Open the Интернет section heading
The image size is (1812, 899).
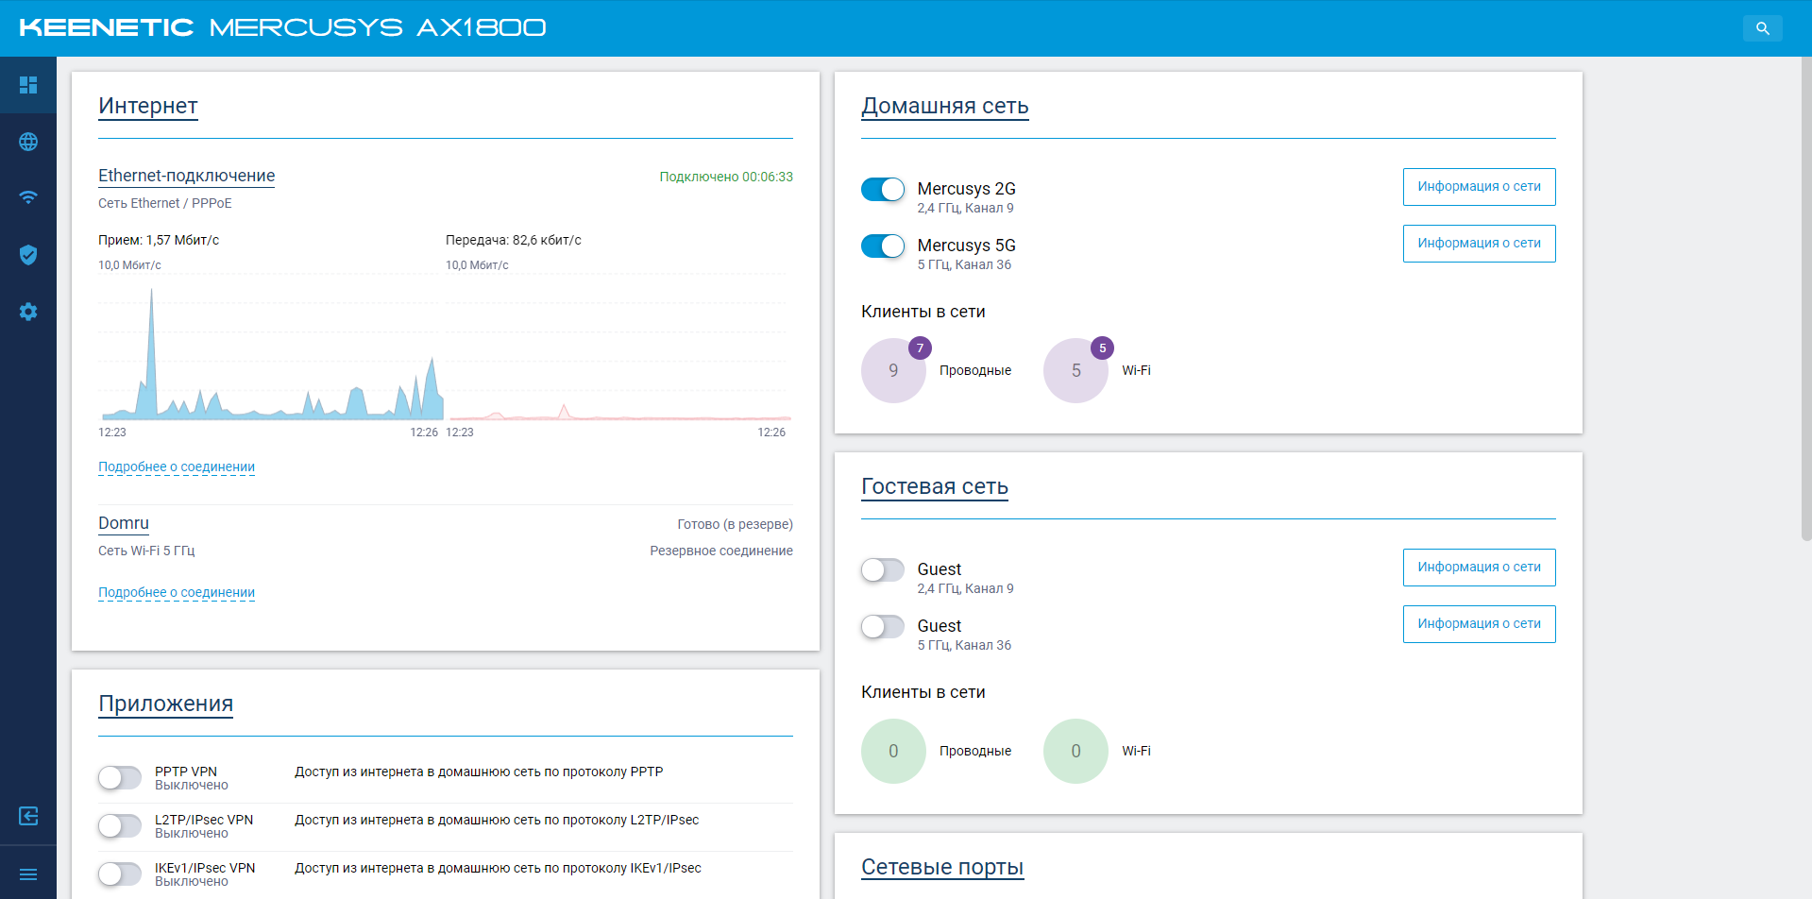pos(148,106)
